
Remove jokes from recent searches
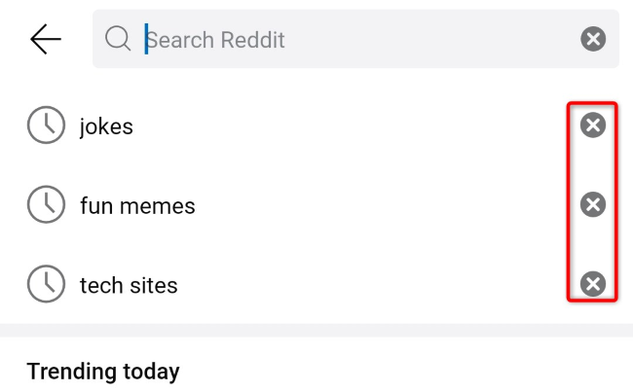592,125
